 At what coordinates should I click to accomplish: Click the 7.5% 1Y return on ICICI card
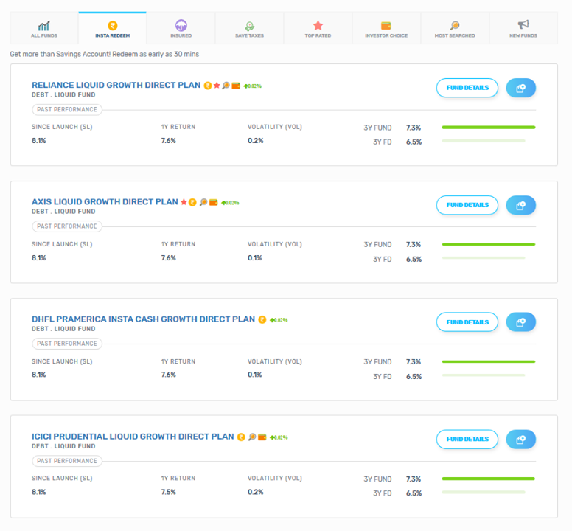click(x=169, y=493)
